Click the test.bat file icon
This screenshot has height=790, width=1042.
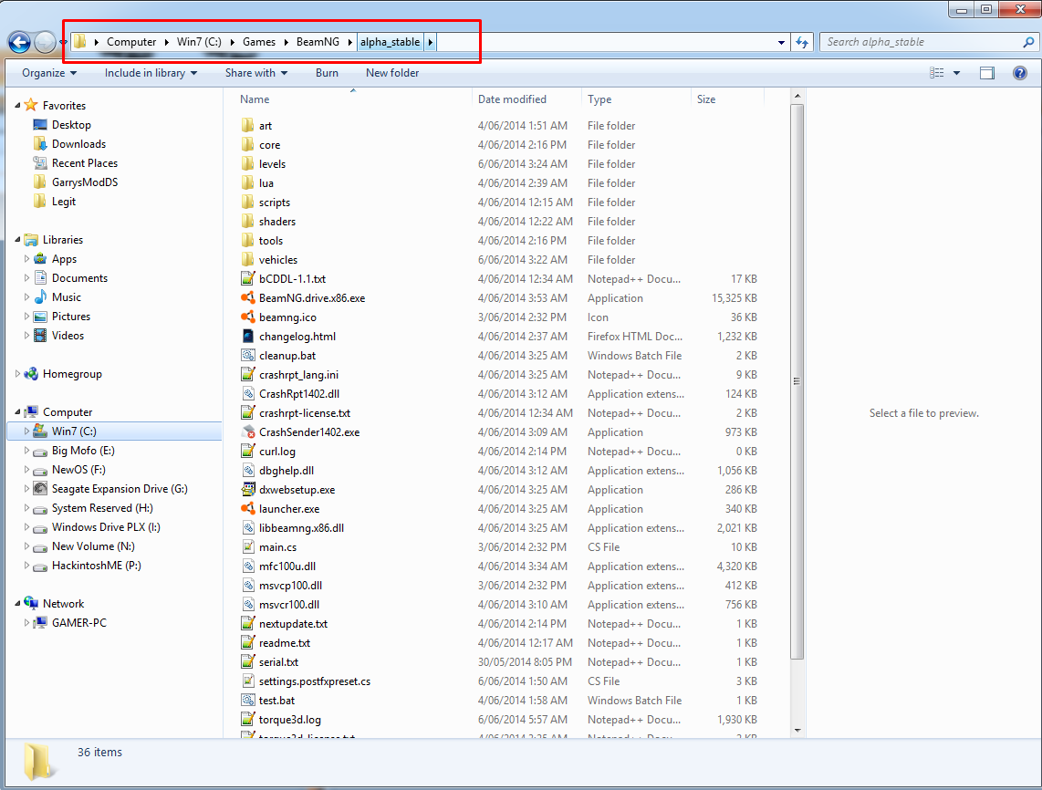[x=248, y=701]
